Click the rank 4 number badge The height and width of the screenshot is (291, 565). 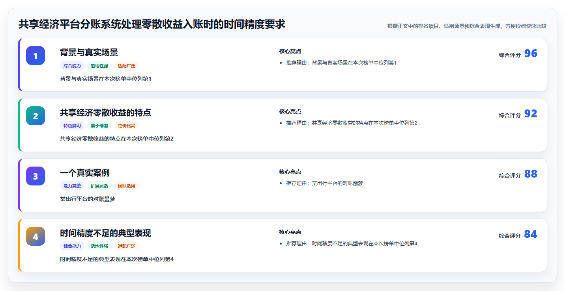pos(36,236)
